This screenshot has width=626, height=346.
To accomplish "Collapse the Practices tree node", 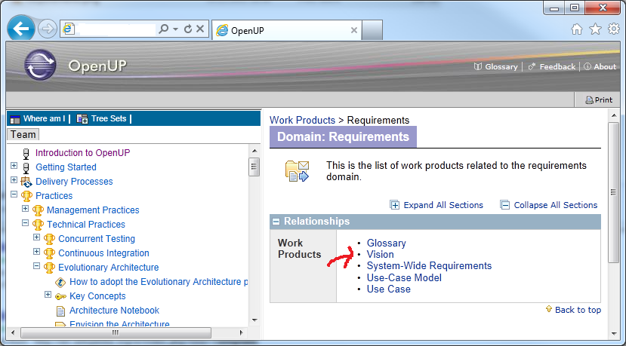I will (14, 194).
